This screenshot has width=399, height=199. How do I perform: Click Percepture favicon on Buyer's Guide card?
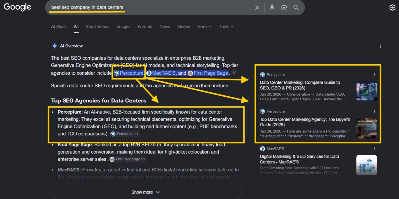coord(263,111)
